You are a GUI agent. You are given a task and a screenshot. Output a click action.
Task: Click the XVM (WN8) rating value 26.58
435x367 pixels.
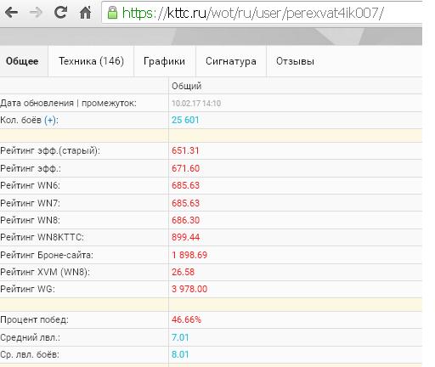pos(183,272)
